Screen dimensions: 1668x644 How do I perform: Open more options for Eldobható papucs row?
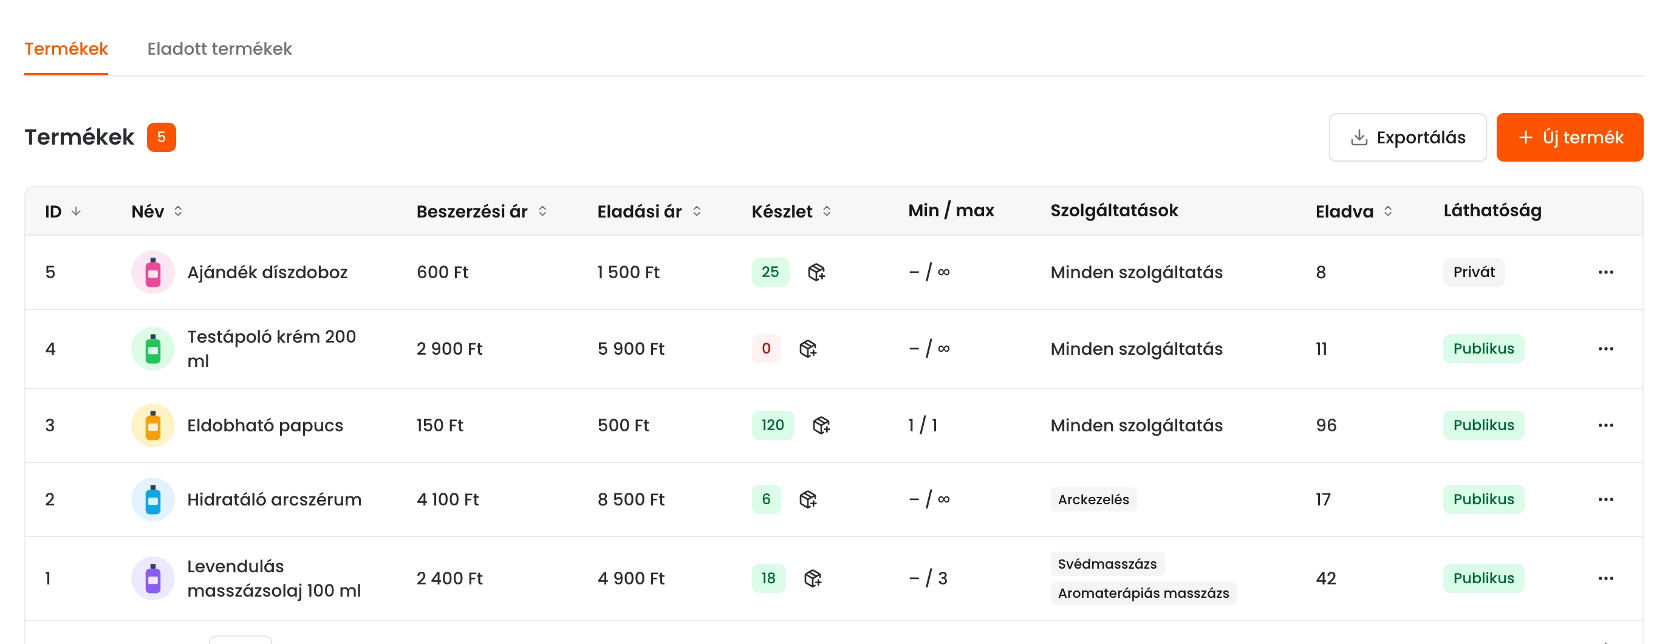[1606, 425]
